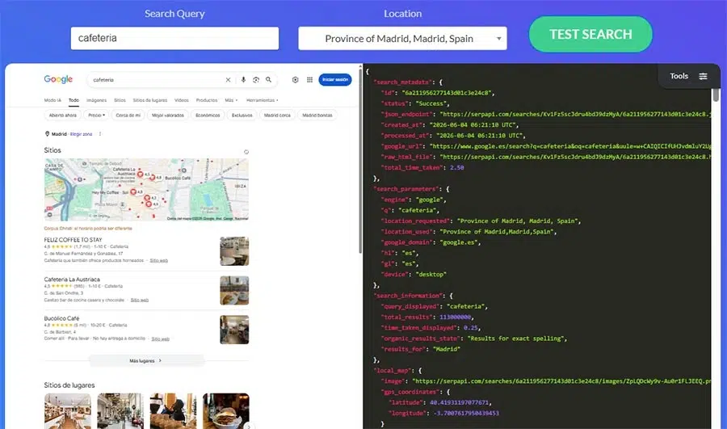Expand the Precio filter dropdown

[x=96, y=115]
